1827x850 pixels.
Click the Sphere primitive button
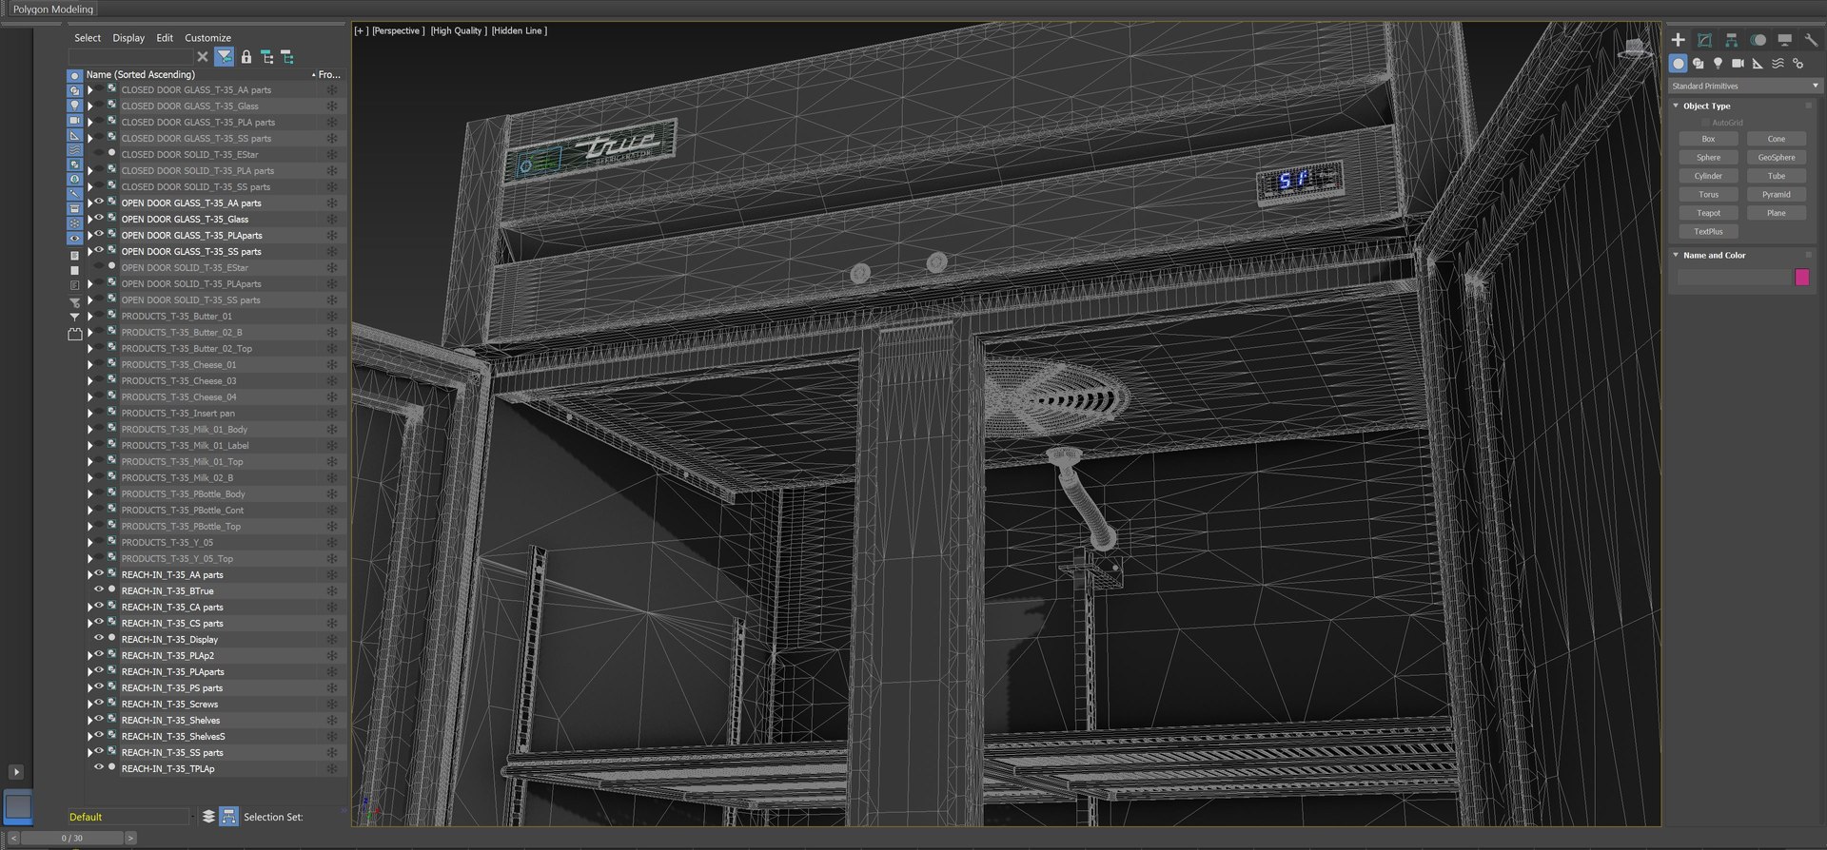(x=1708, y=157)
